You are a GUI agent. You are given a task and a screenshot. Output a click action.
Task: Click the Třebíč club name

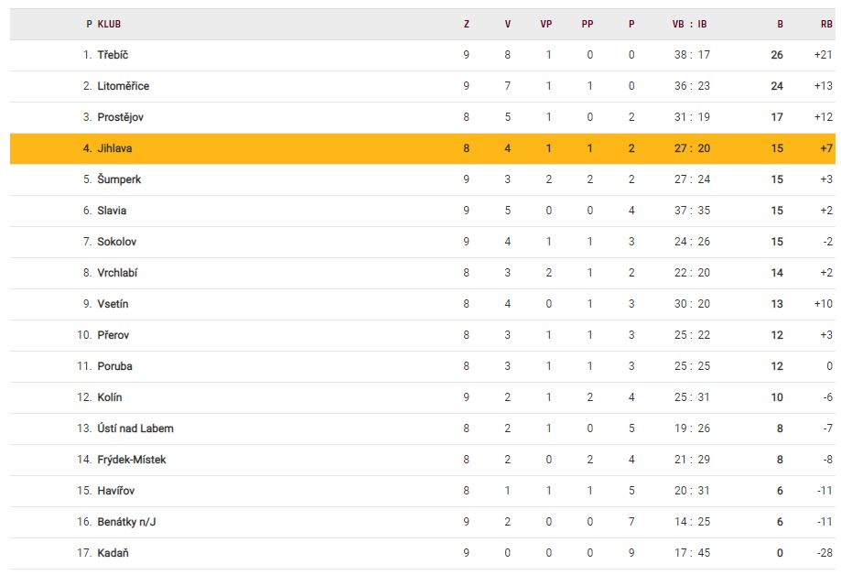113,55
